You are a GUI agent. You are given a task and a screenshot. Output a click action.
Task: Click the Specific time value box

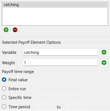(59, 98)
